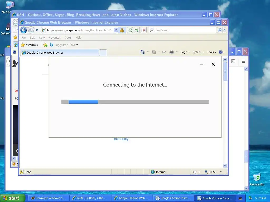
Task: Open the Suggested Sites dropdown
Action: pyautogui.click(x=64, y=45)
